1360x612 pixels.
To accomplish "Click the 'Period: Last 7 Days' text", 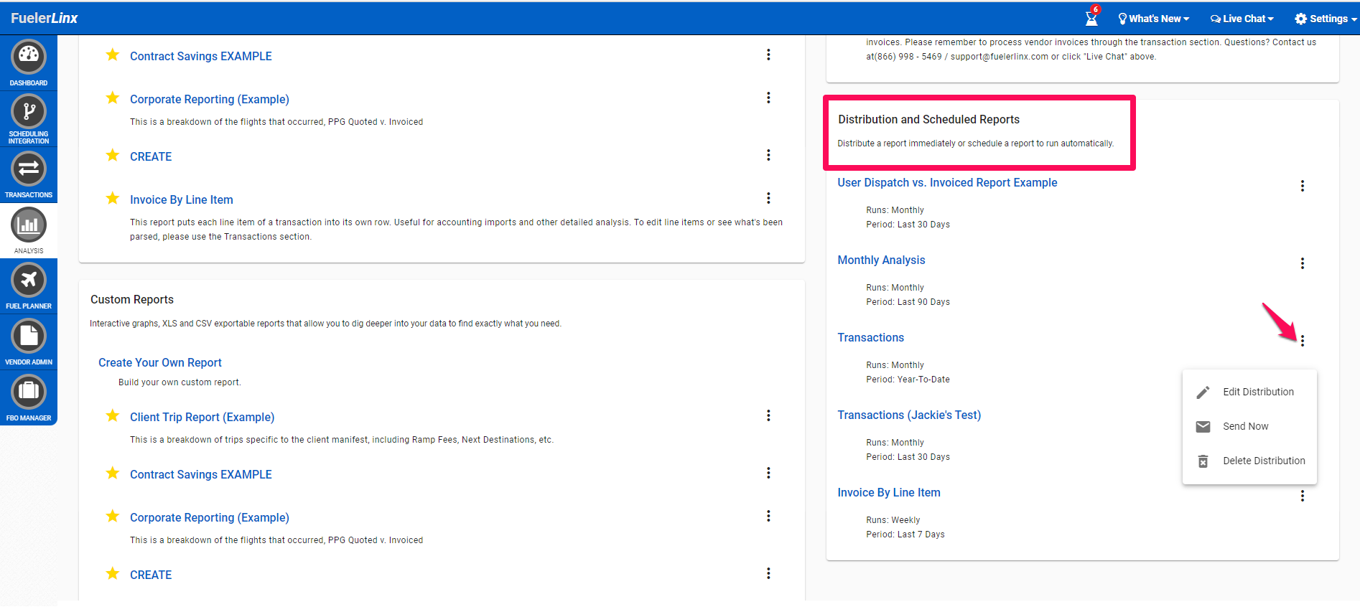I will 905,535.
